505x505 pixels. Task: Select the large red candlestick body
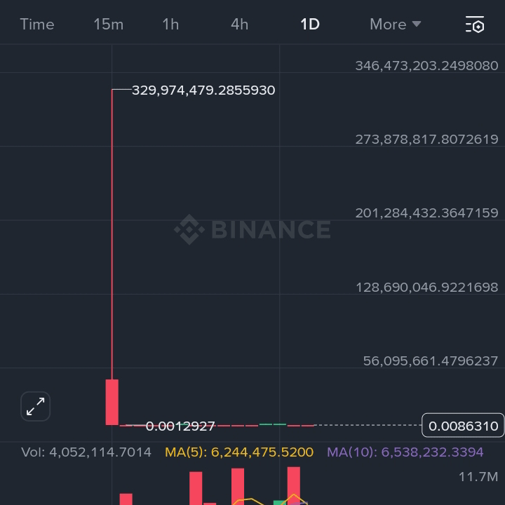[x=112, y=402]
